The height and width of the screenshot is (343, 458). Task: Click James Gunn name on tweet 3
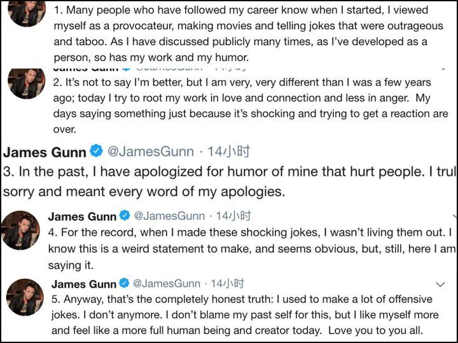point(45,152)
